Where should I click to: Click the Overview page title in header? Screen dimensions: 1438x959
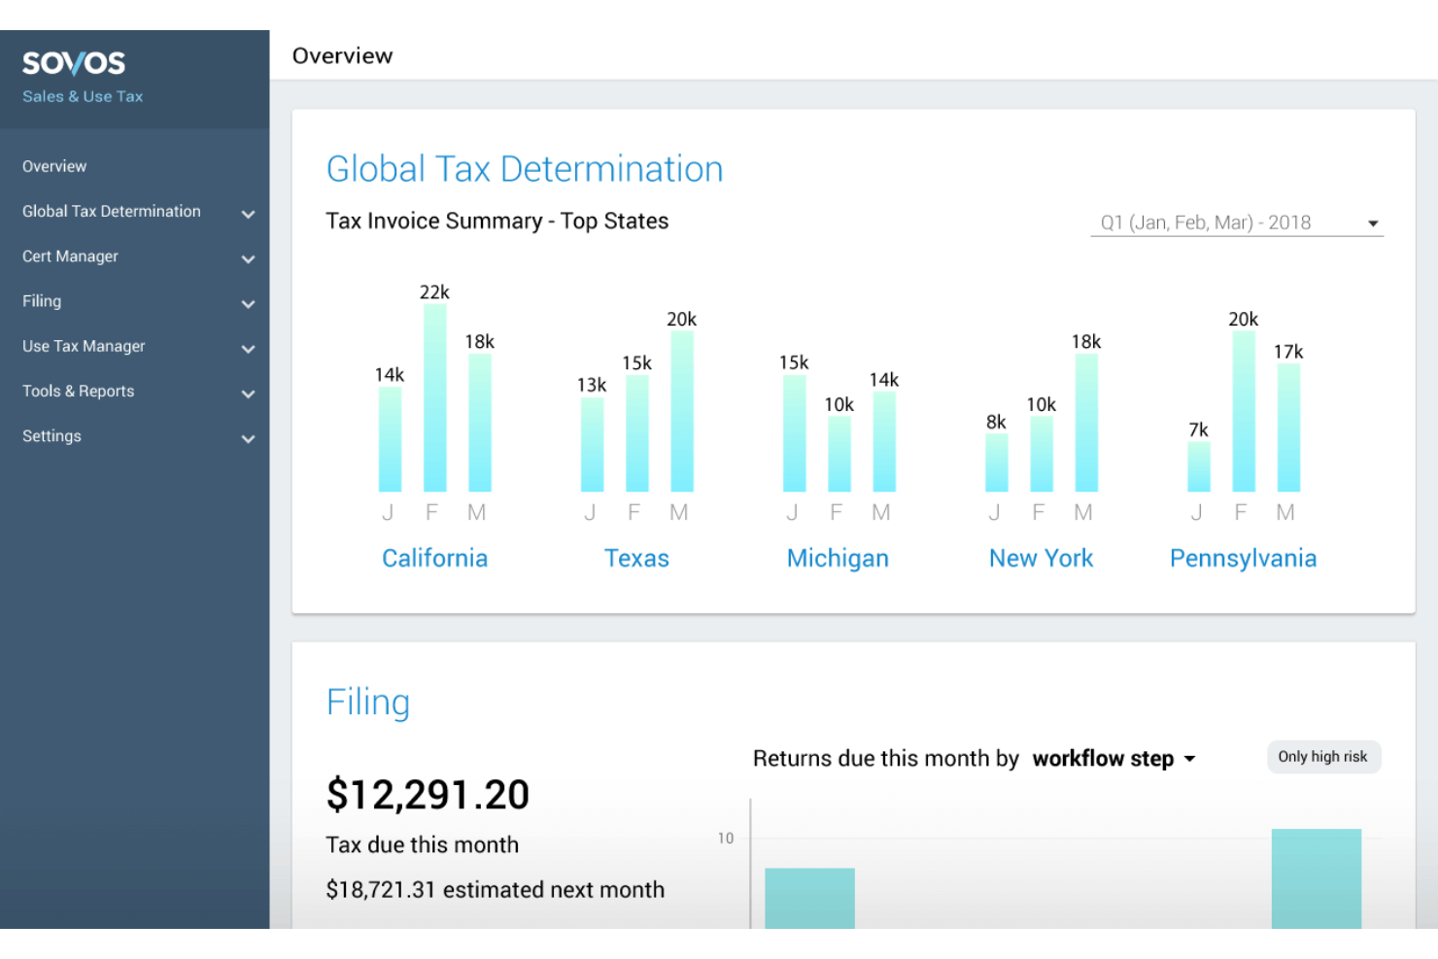(343, 56)
